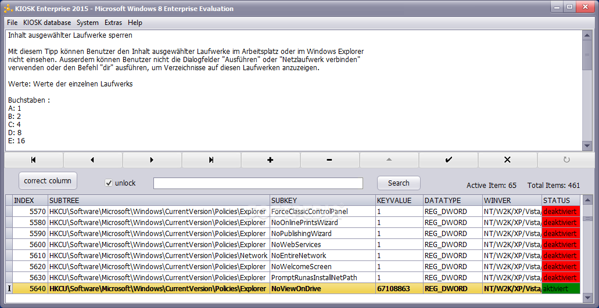Click the table's scroll down arrow
The height and width of the screenshot is (308, 599).
click(587, 299)
